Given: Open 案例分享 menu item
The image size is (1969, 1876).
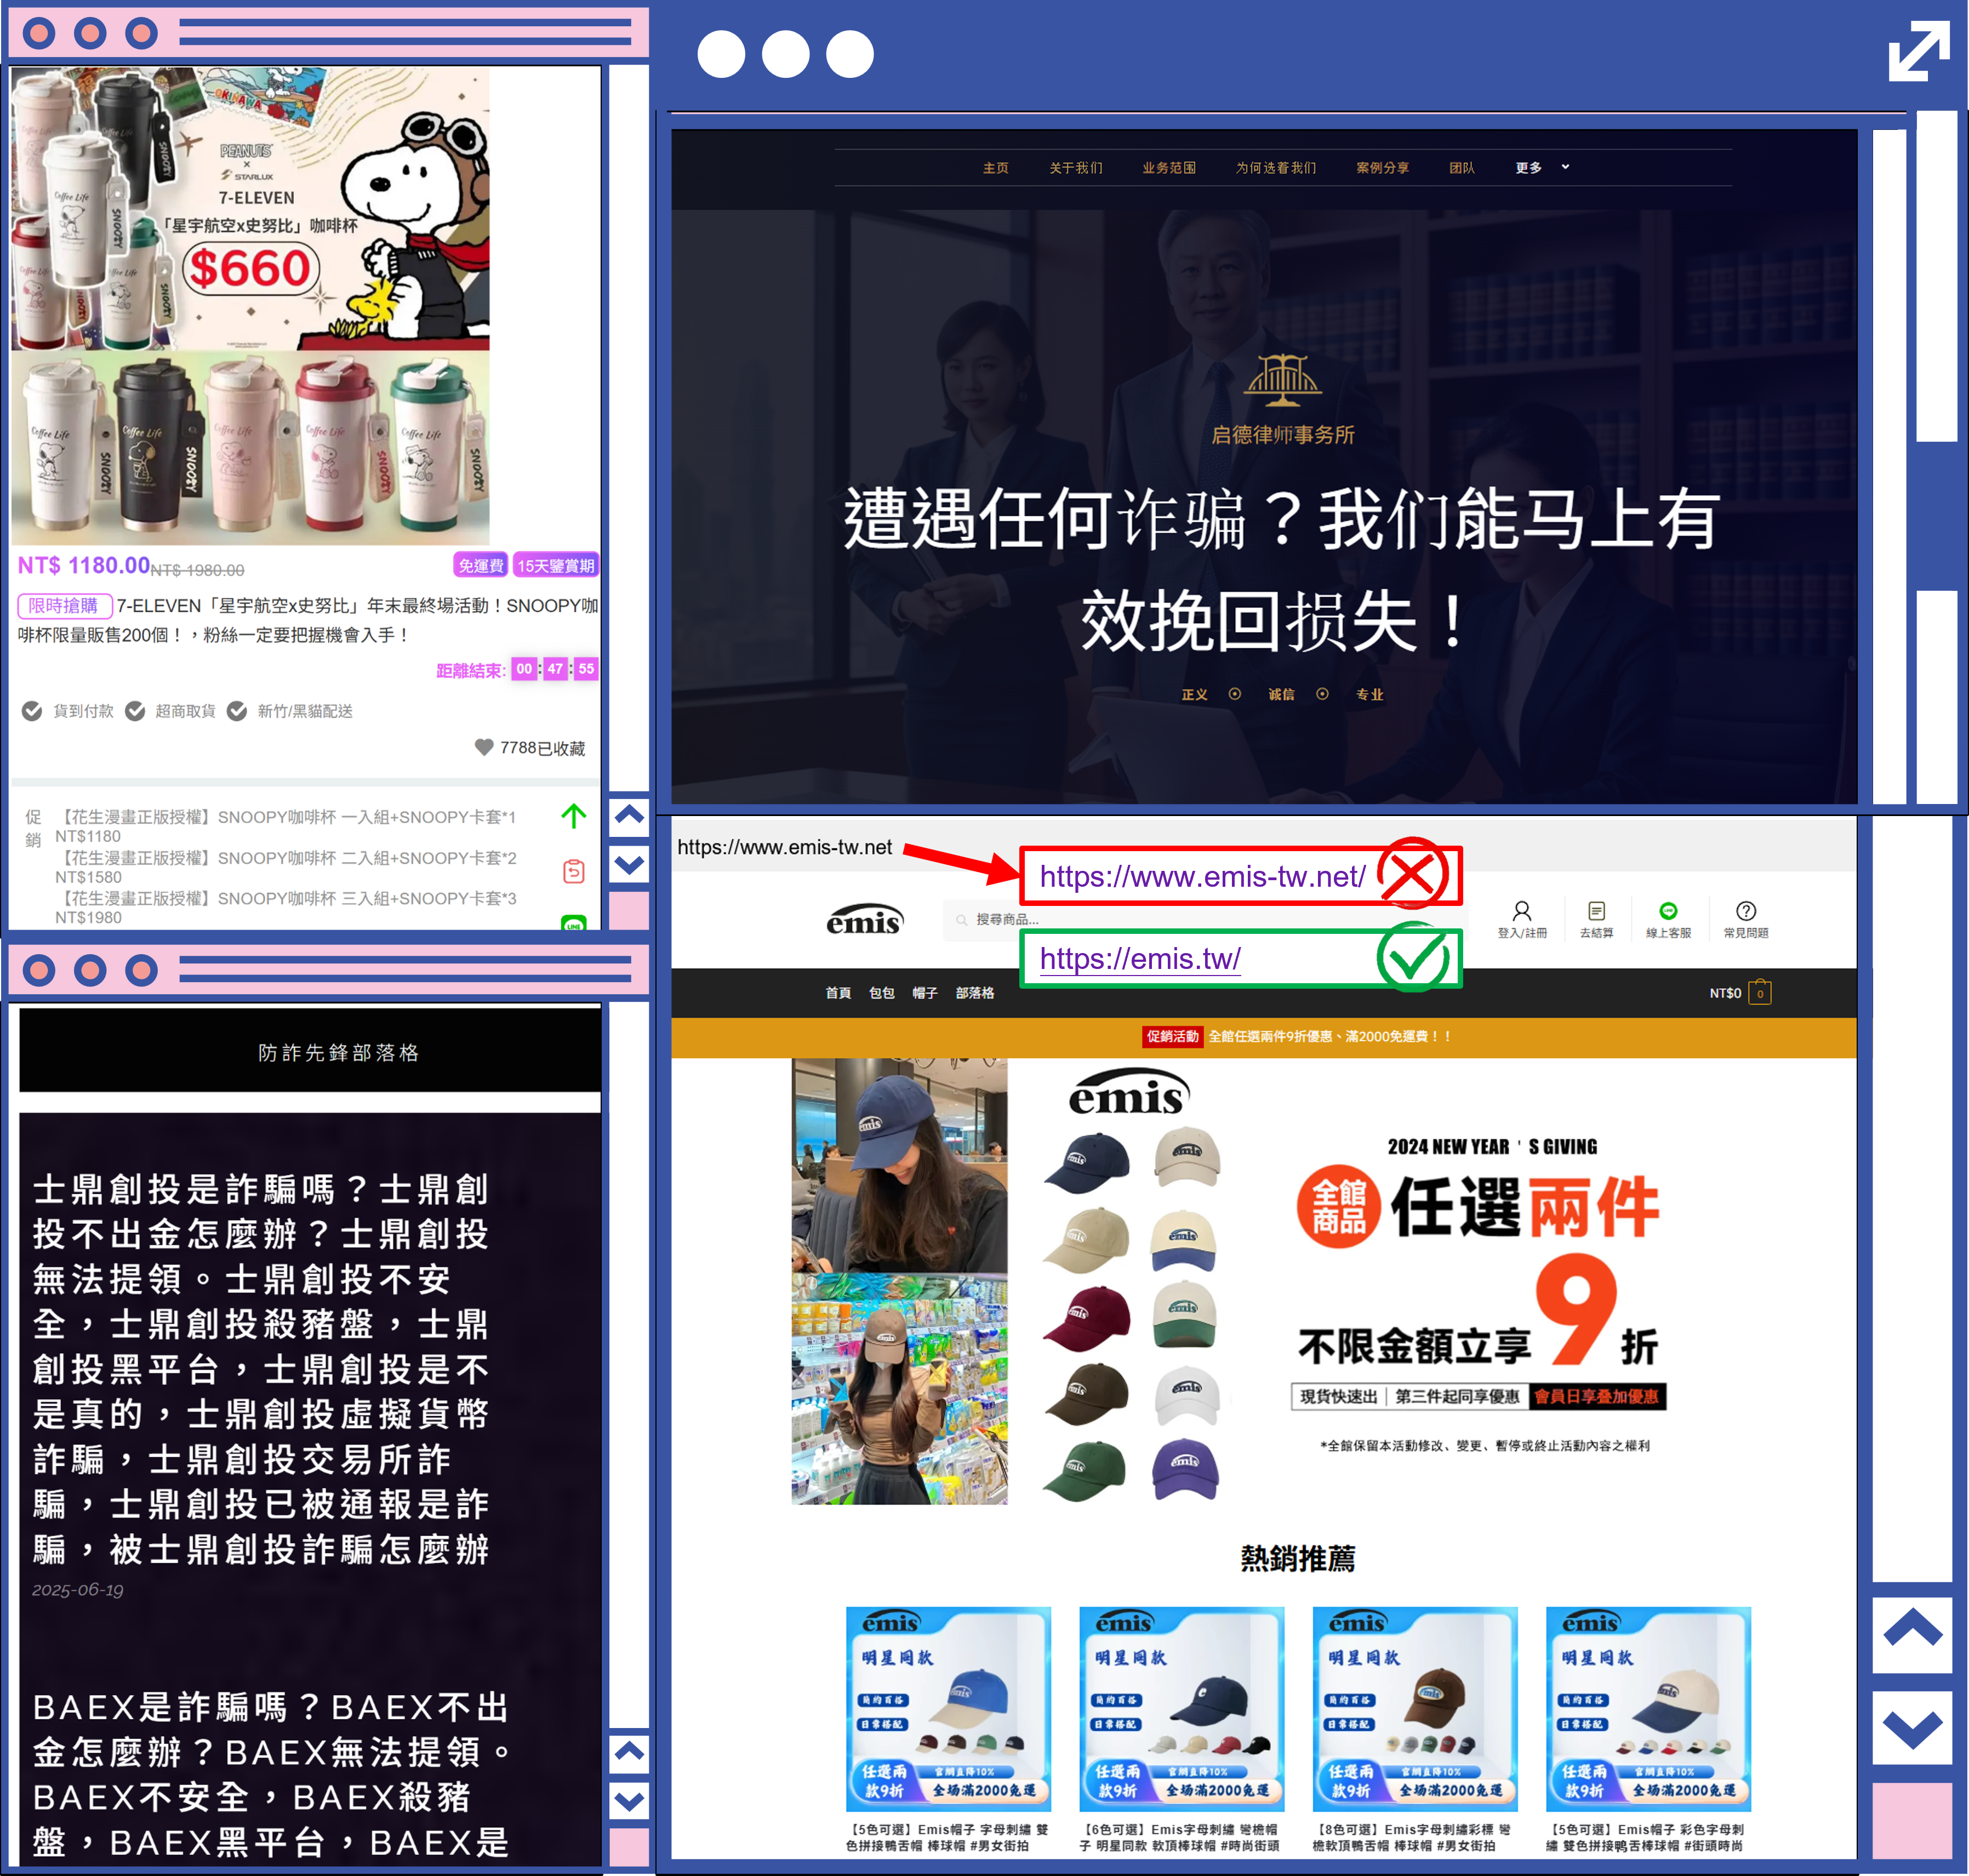Looking at the screenshot, I should (1382, 167).
